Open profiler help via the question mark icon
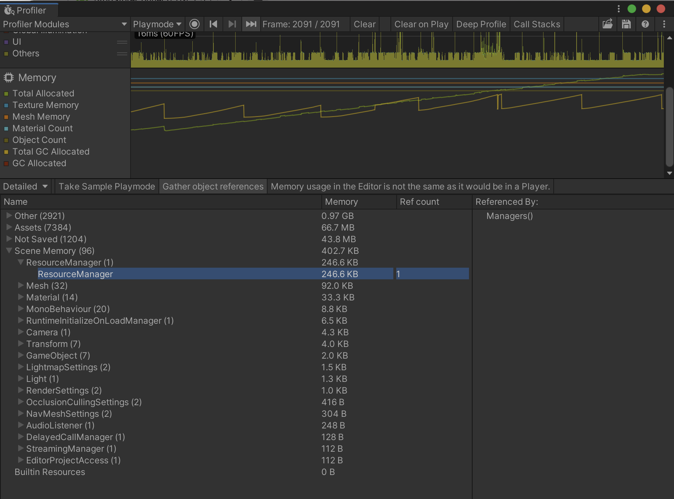 pos(646,24)
